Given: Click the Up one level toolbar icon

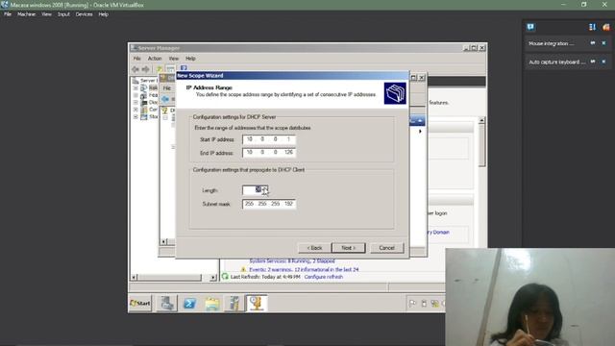Looking at the screenshot, I should (x=160, y=68).
